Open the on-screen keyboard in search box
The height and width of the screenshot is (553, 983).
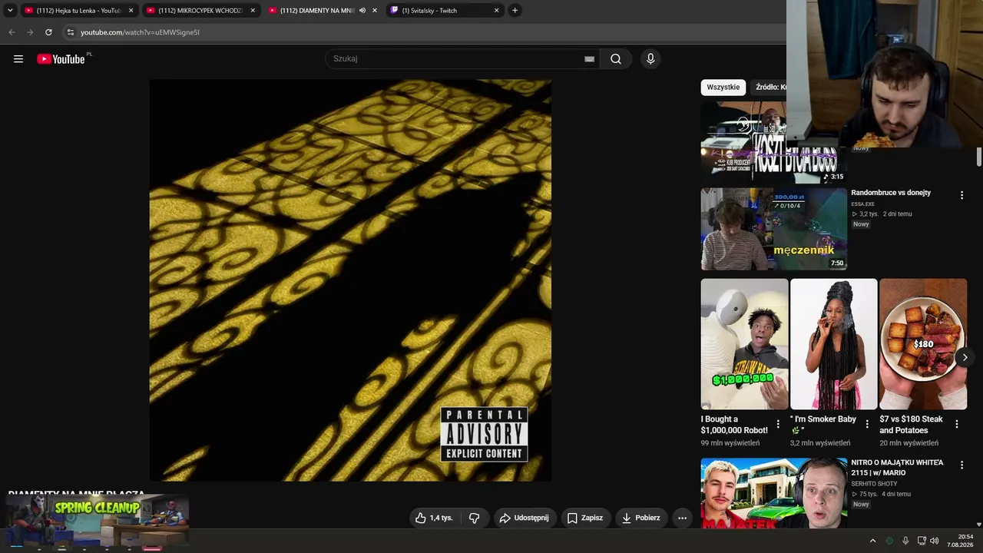[589, 59]
